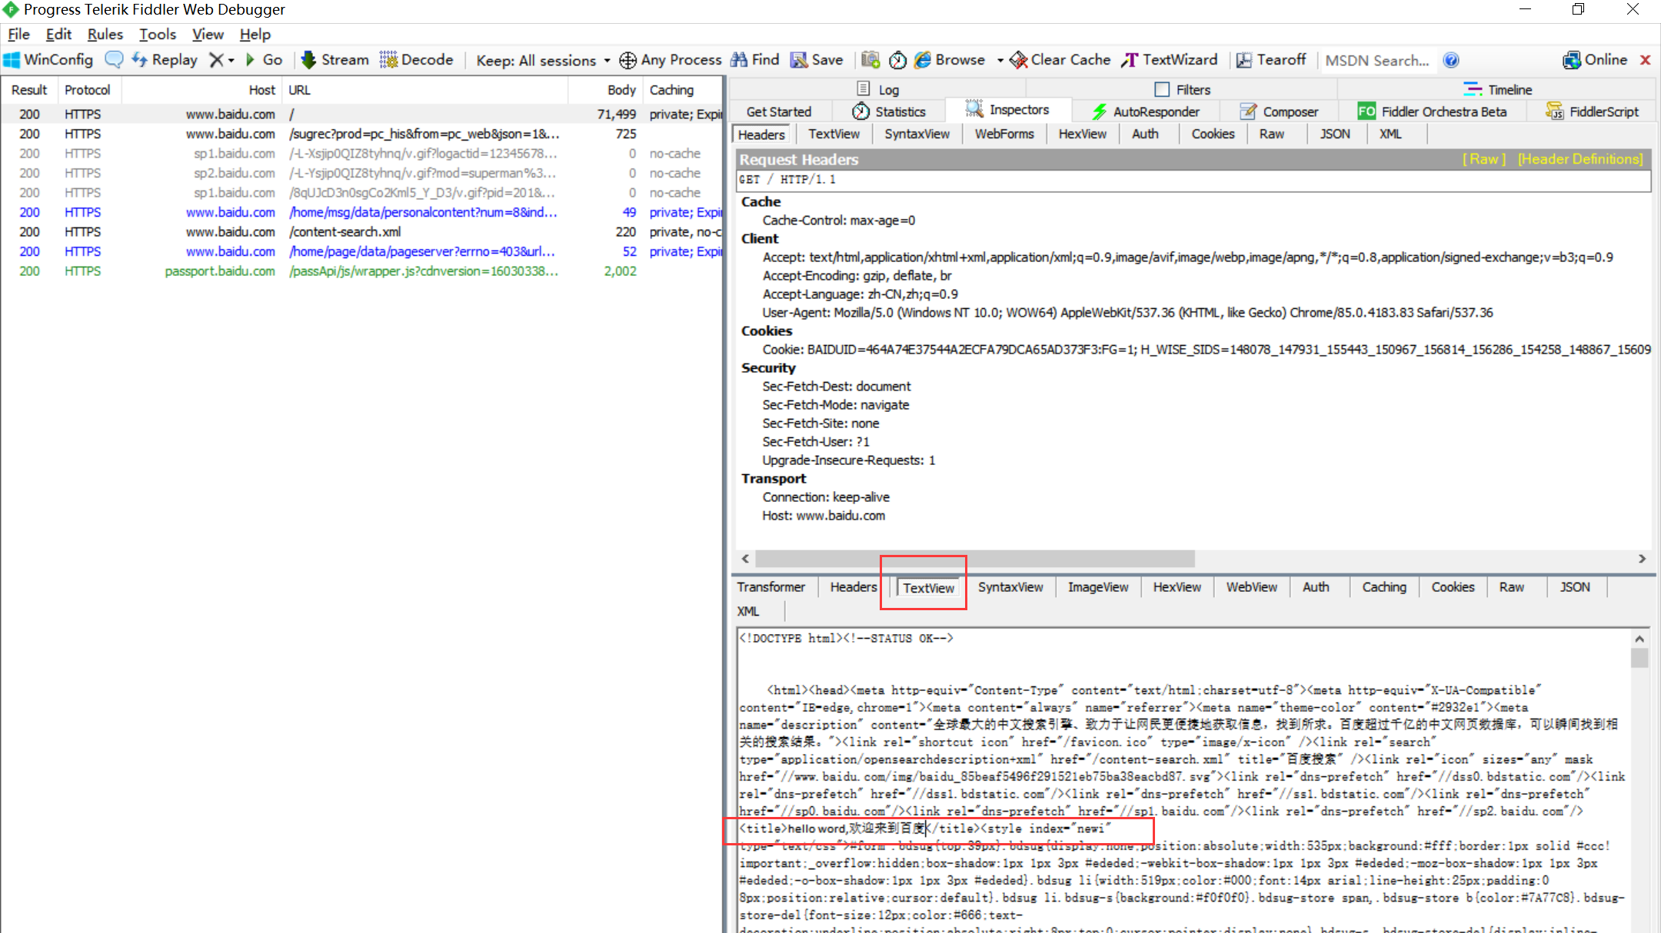
Task: Click the camera screenshot icon
Action: pos(870,60)
